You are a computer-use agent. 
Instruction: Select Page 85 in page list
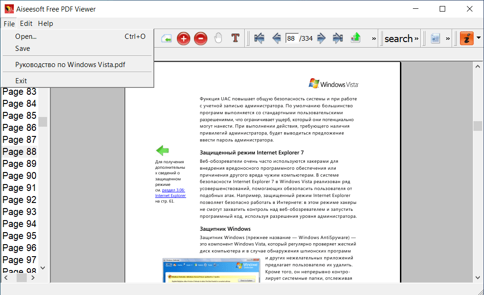19,116
